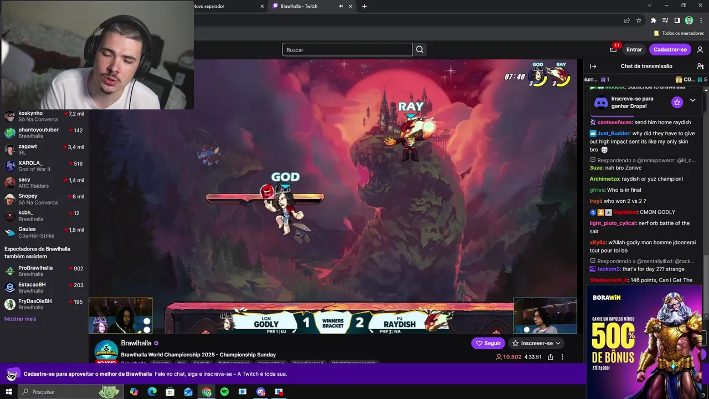Click the Todos os marcadores bookmarks folder
The image size is (709, 399).
(x=679, y=33)
